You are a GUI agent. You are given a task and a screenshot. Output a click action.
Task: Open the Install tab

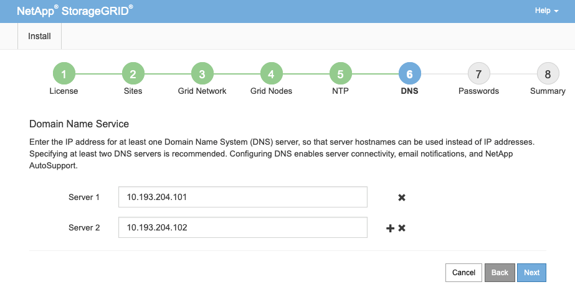[x=39, y=36]
